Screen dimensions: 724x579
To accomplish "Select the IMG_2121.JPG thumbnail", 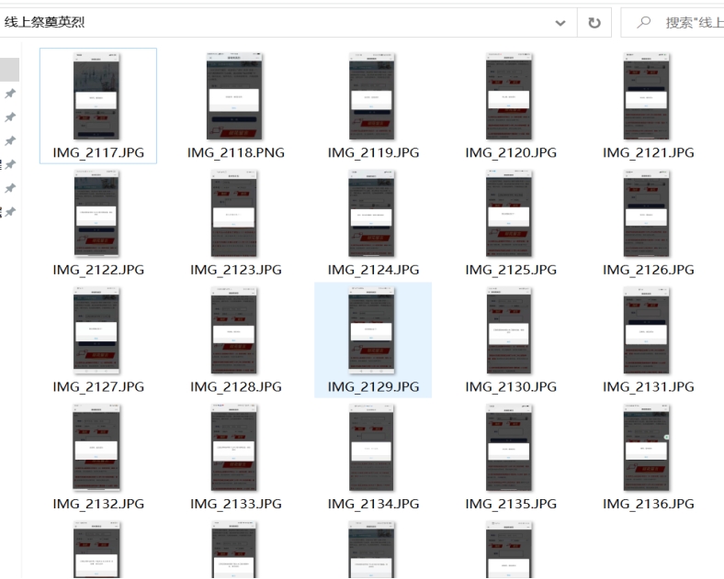I will pos(649,96).
